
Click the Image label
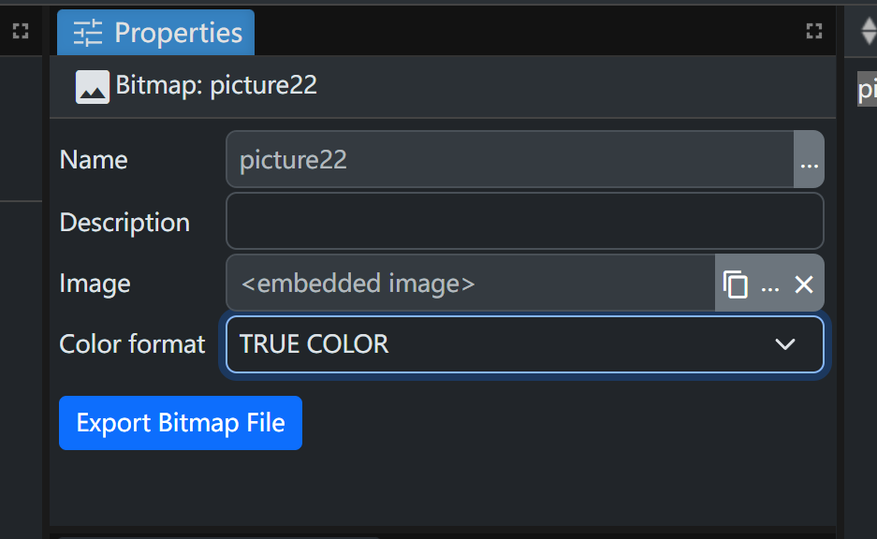tap(95, 284)
